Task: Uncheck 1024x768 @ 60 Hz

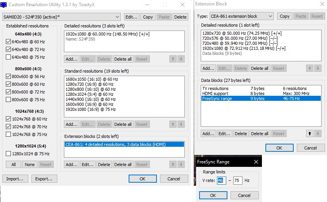Action: pos(8,119)
